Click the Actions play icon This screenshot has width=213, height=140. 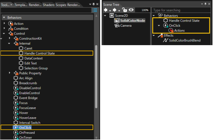point(171,30)
